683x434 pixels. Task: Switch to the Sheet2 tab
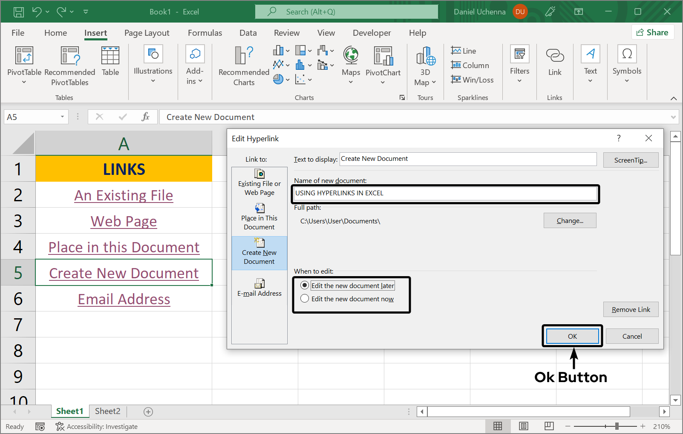[107, 411]
